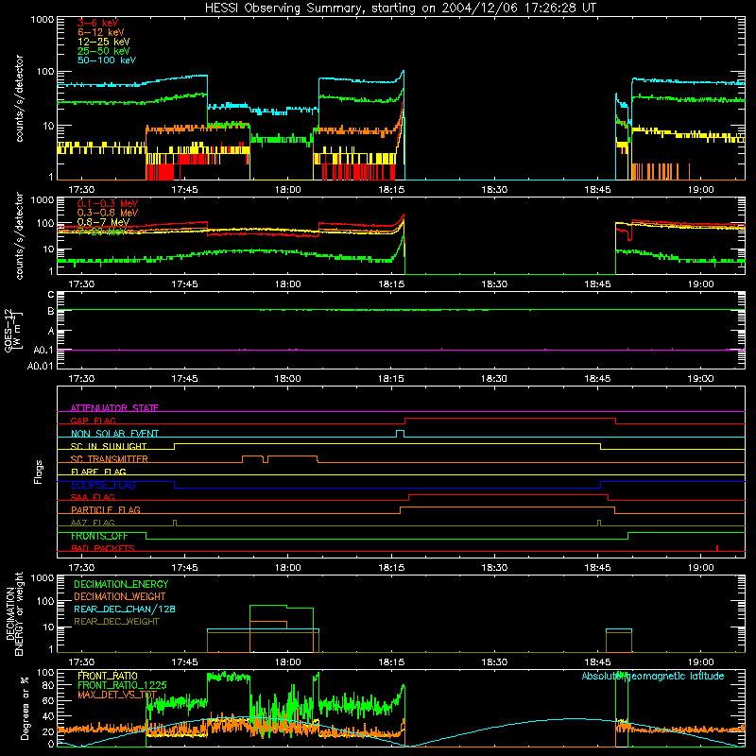Click the FRONT_RATIO legend label
Viewport: 756px width, 756px height.
[108, 676]
